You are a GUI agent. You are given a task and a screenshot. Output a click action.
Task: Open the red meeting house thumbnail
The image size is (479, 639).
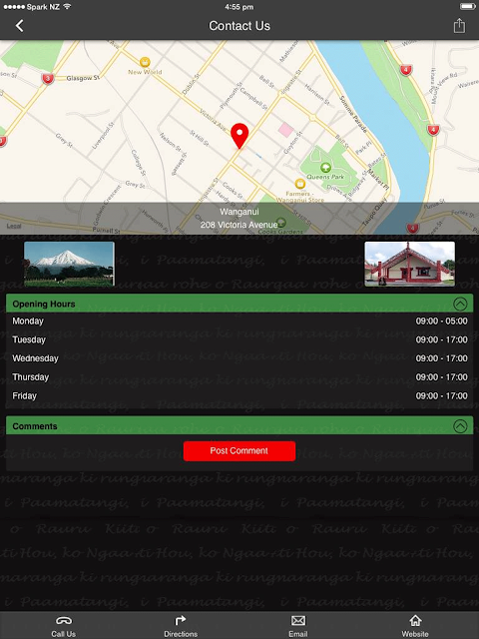409,264
